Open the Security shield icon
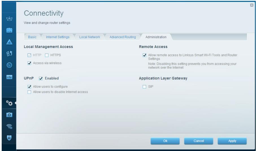 (9, 138)
